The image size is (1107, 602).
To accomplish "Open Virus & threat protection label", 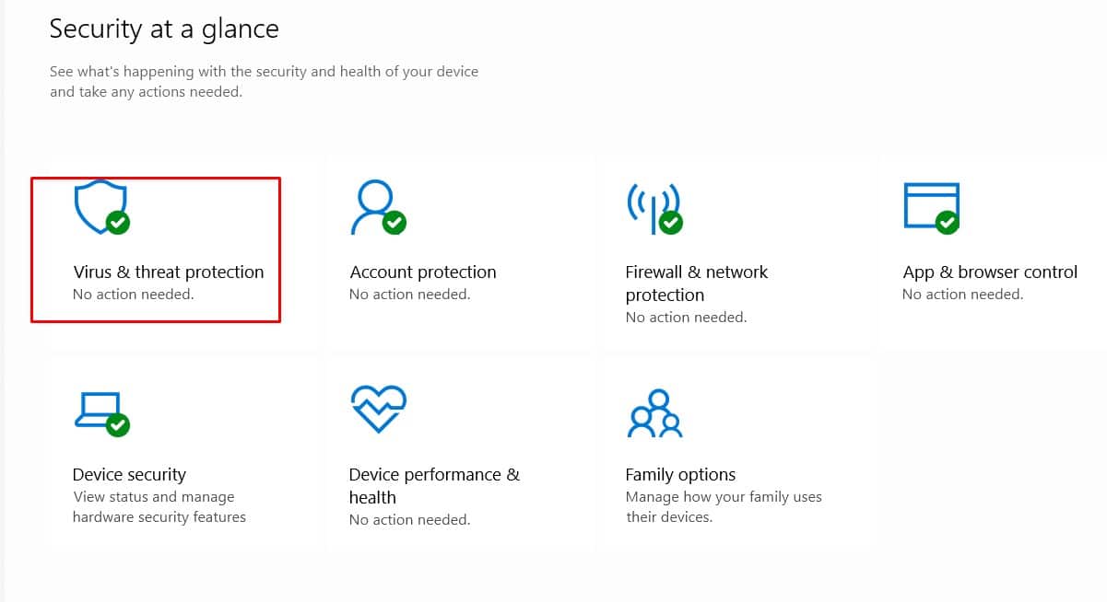I will 168,272.
